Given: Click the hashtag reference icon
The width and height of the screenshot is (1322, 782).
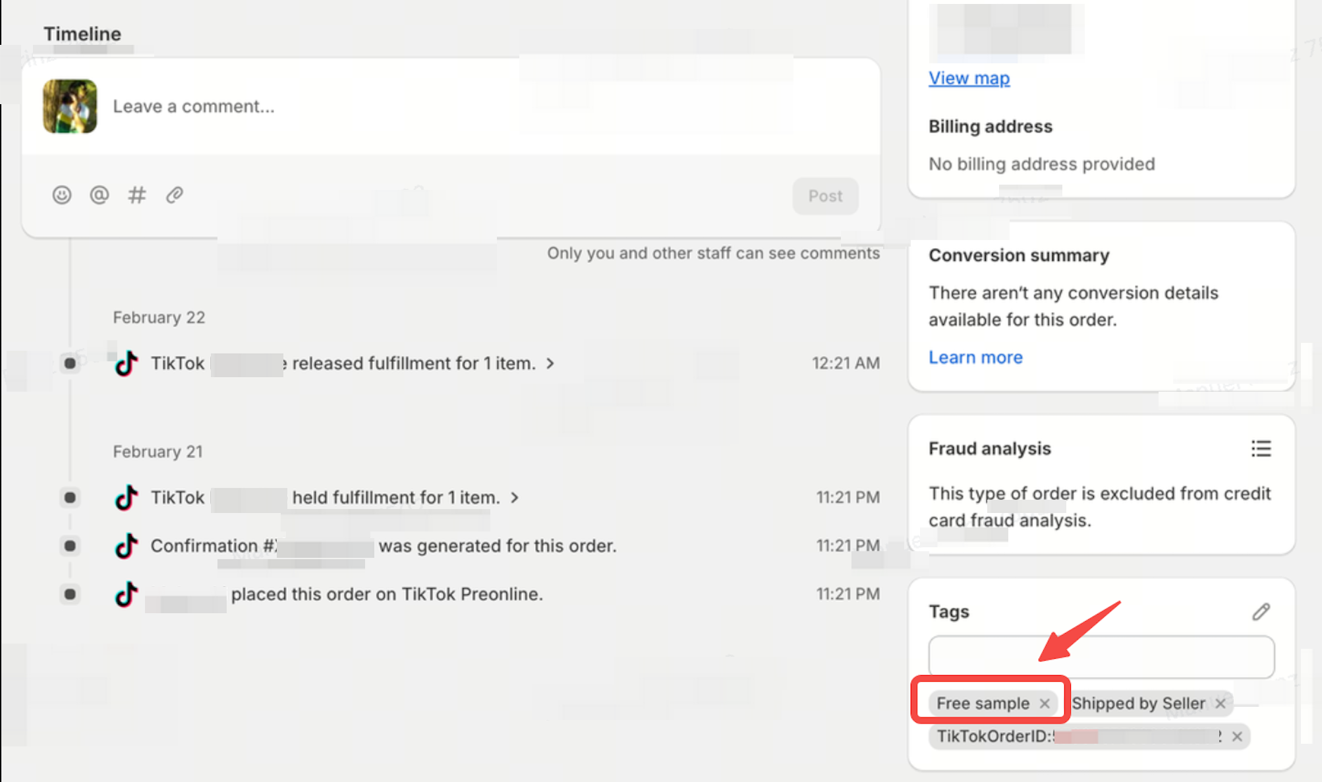Looking at the screenshot, I should click(x=137, y=195).
